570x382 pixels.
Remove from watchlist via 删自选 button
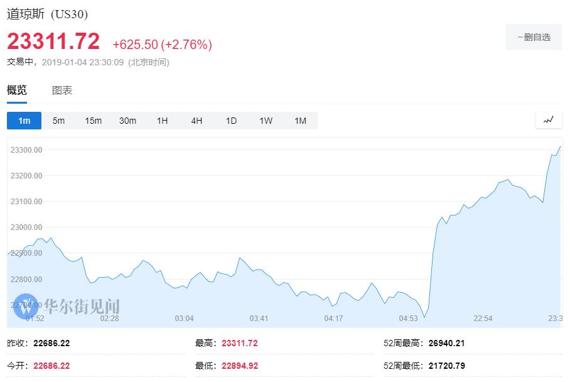click(x=534, y=37)
